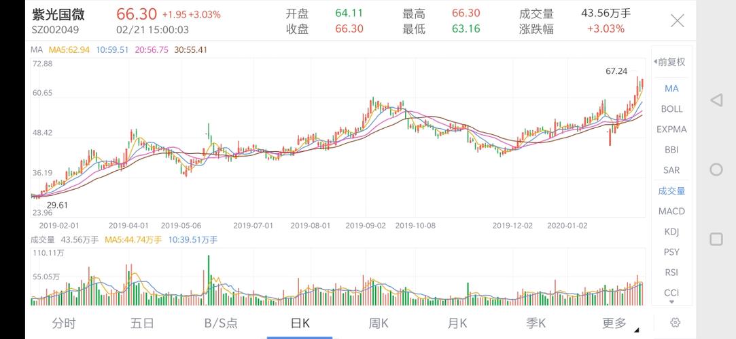
Task: Toggle the 成交量 volume indicator
Action: [x=671, y=191]
